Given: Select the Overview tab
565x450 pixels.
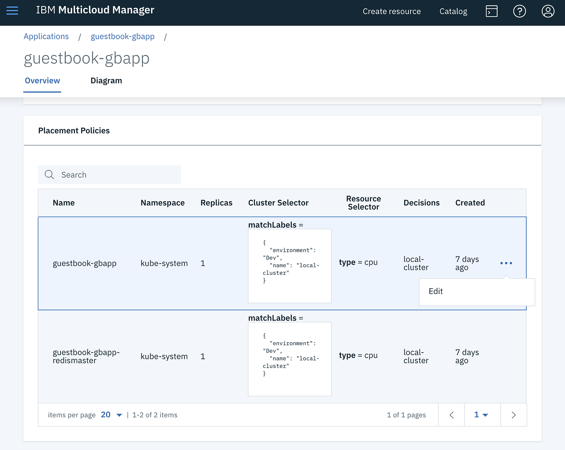Looking at the screenshot, I should pyautogui.click(x=42, y=81).
